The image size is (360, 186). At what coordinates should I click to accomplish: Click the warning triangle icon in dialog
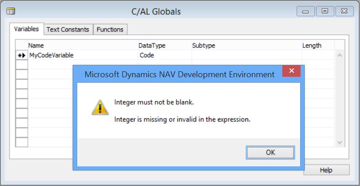[x=100, y=107]
